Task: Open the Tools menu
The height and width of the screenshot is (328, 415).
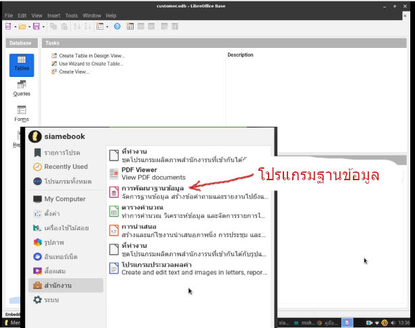Action: (x=72, y=16)
